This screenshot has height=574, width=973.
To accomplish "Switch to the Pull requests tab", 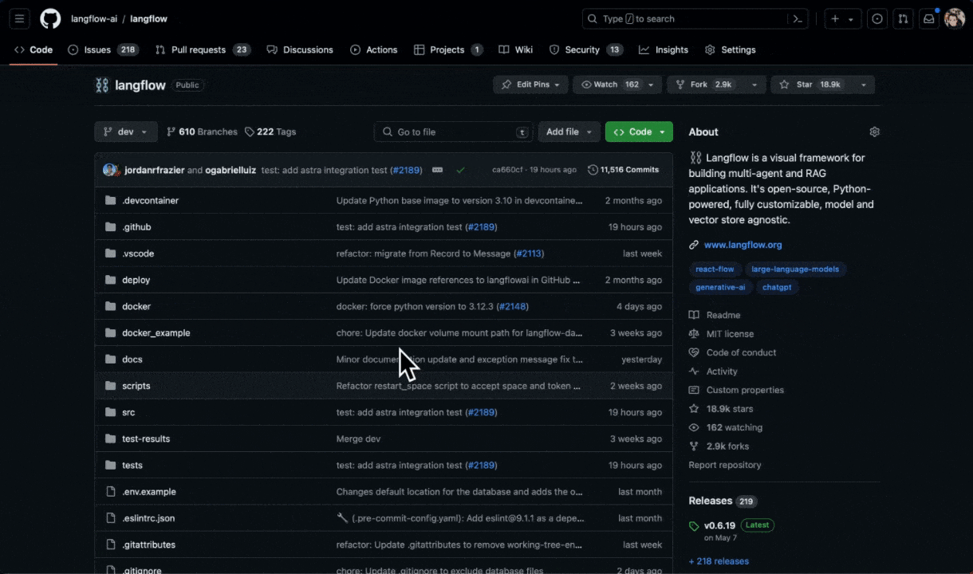I will [203, 49].
